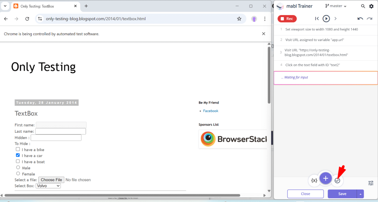
Task: Dismiss the automated test software notice
Action: [264, 34]
